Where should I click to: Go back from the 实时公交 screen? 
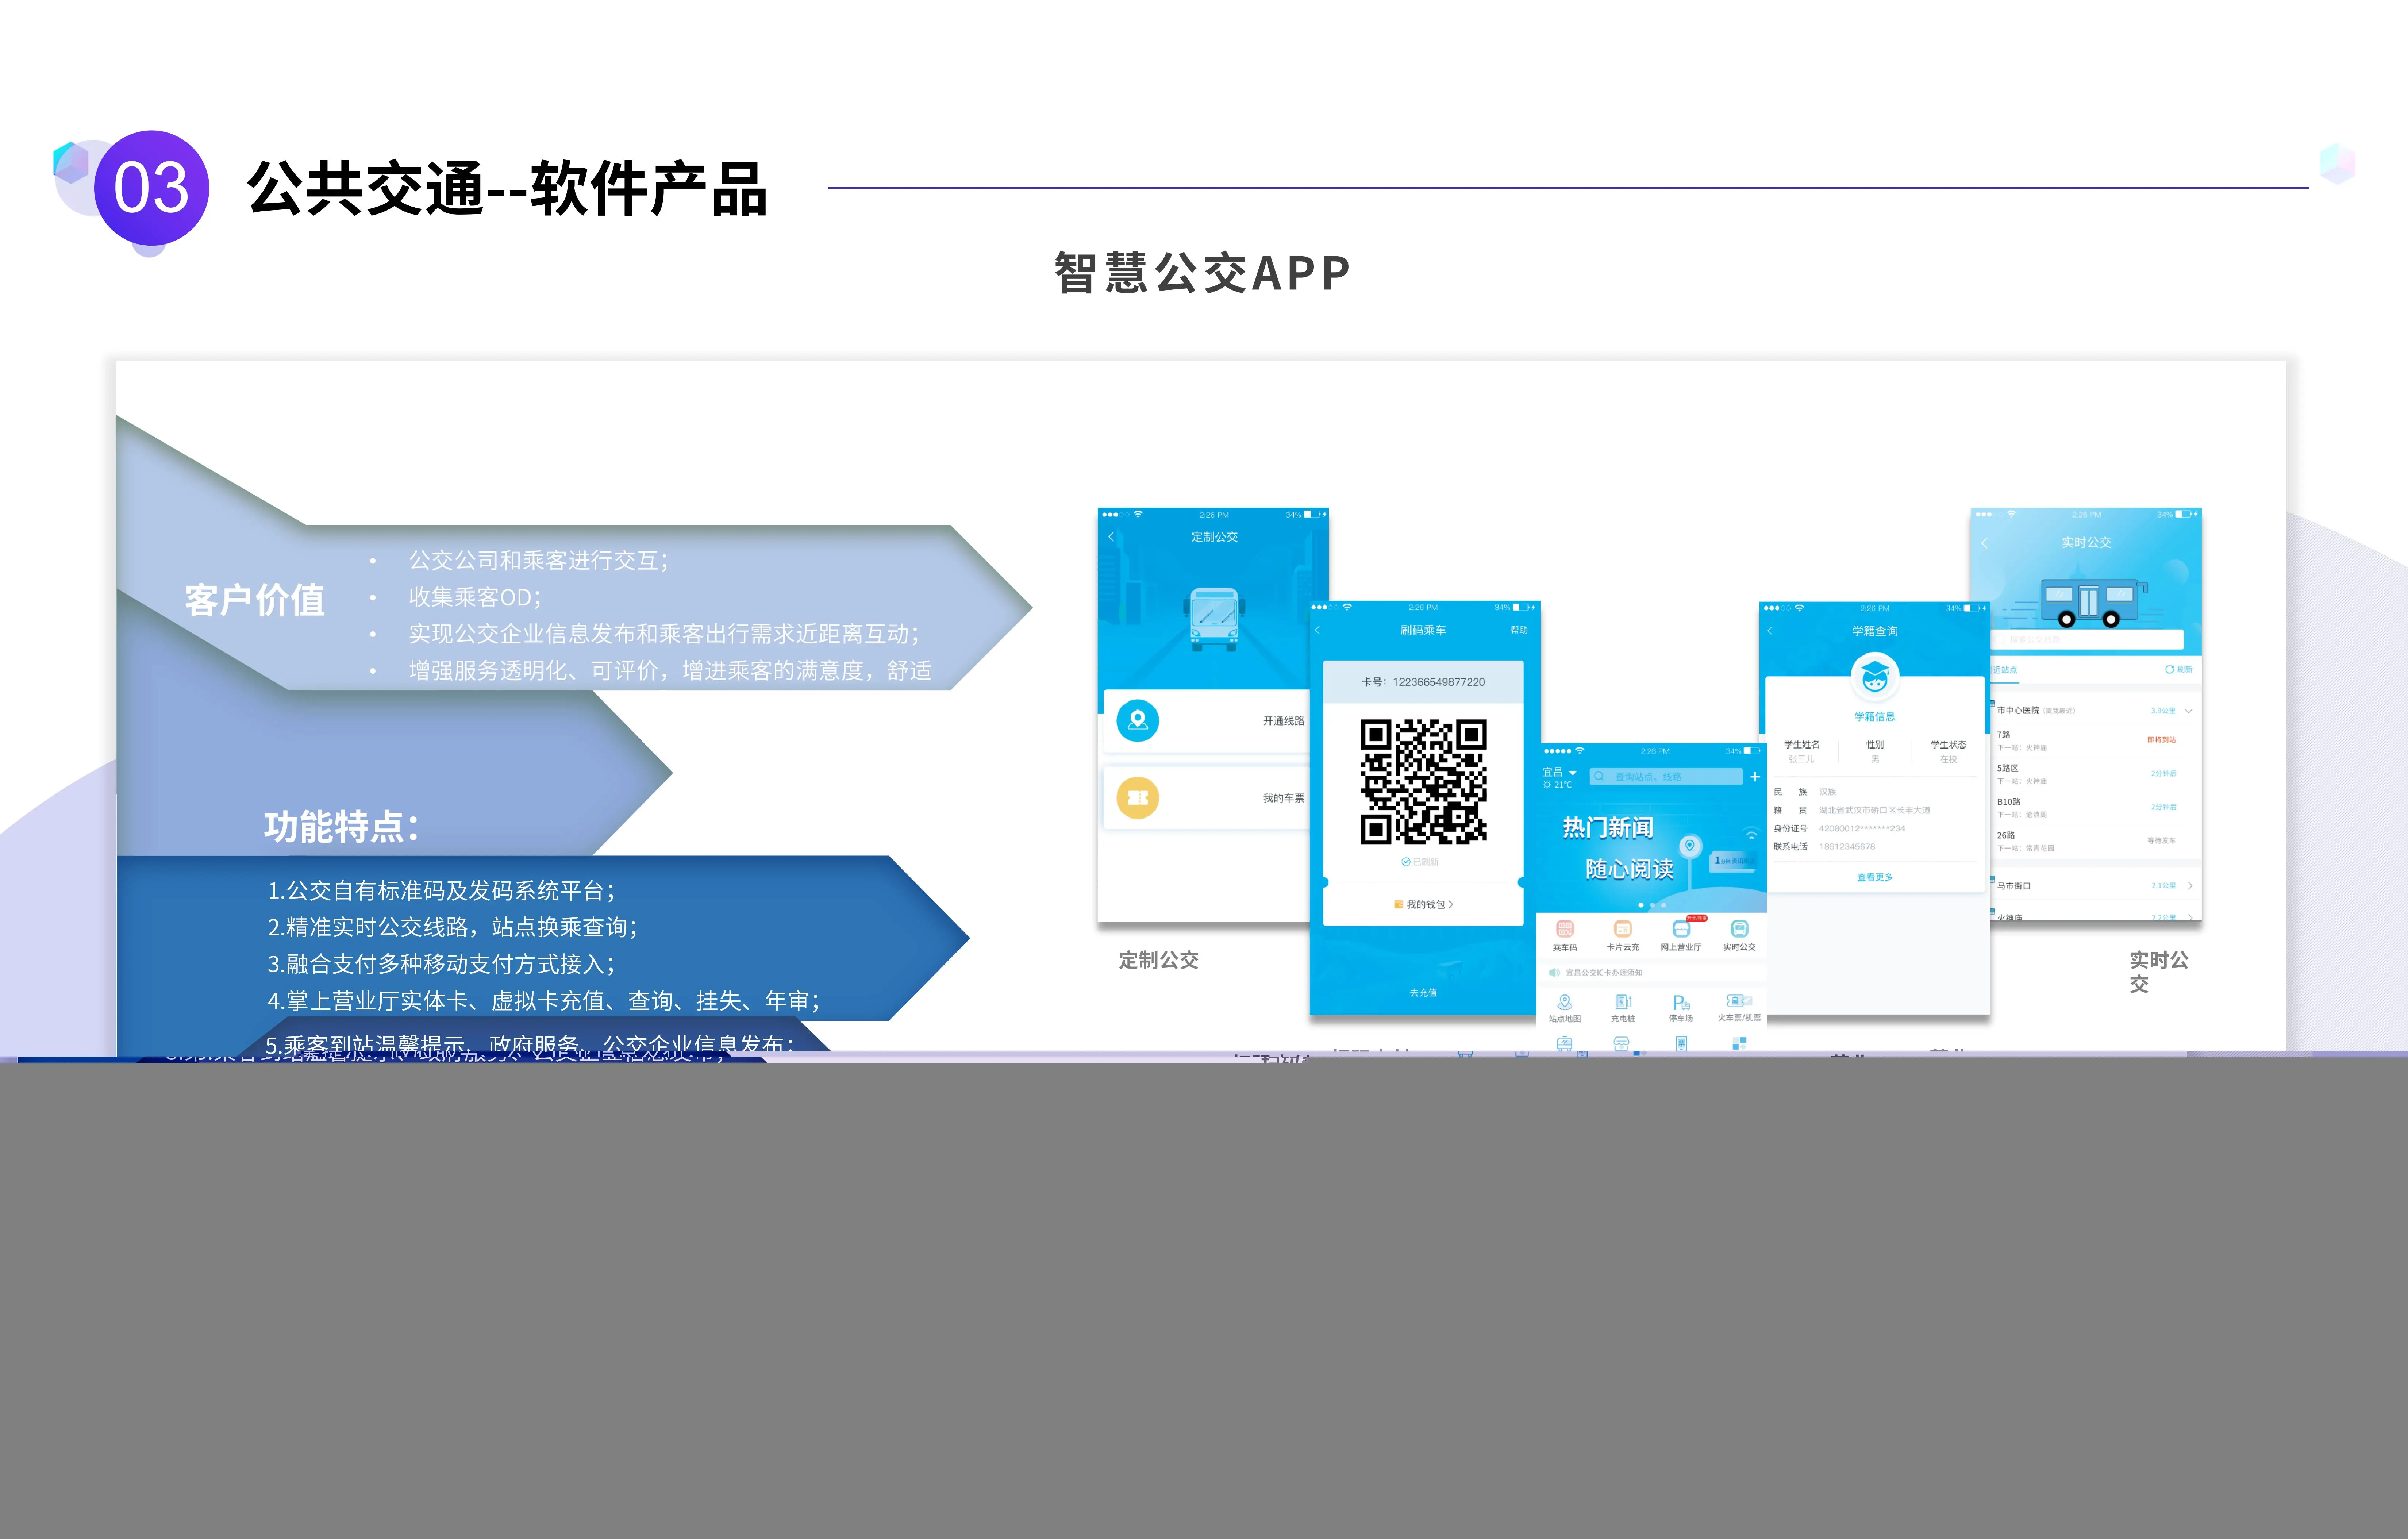tap(1985, 543)
